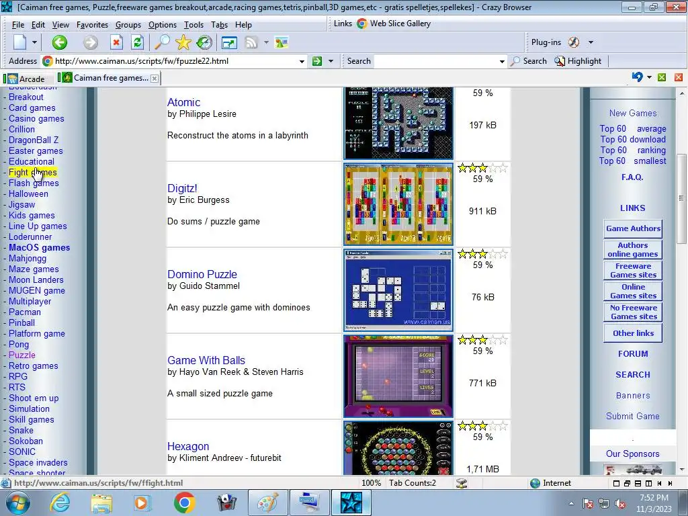This screenshot has height=516, width=688.
Task: Click the red X close-all icon on tab bar
Action: coord(679,78)
